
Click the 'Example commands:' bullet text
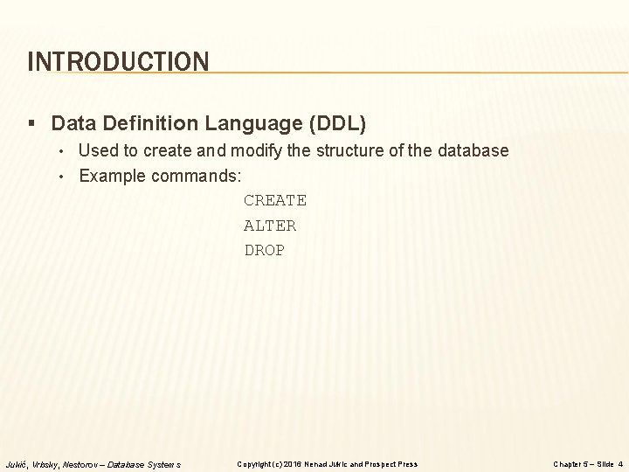pyautogui.click(x=160, y=177)
